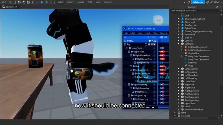Start playtest with the blue Play button

[42, 2]
